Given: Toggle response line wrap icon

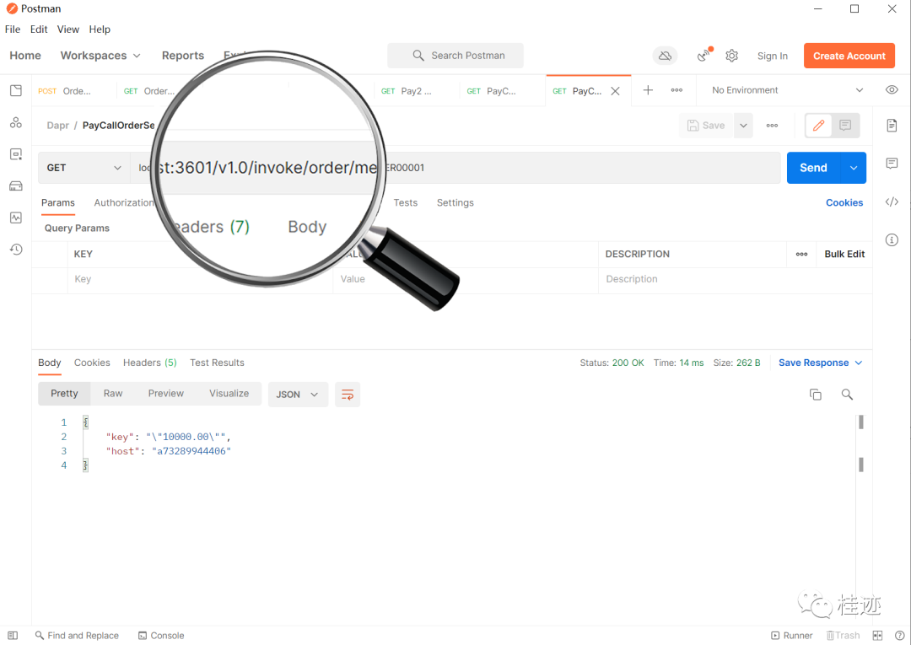Looking at the screenshot, I should 348,395.
